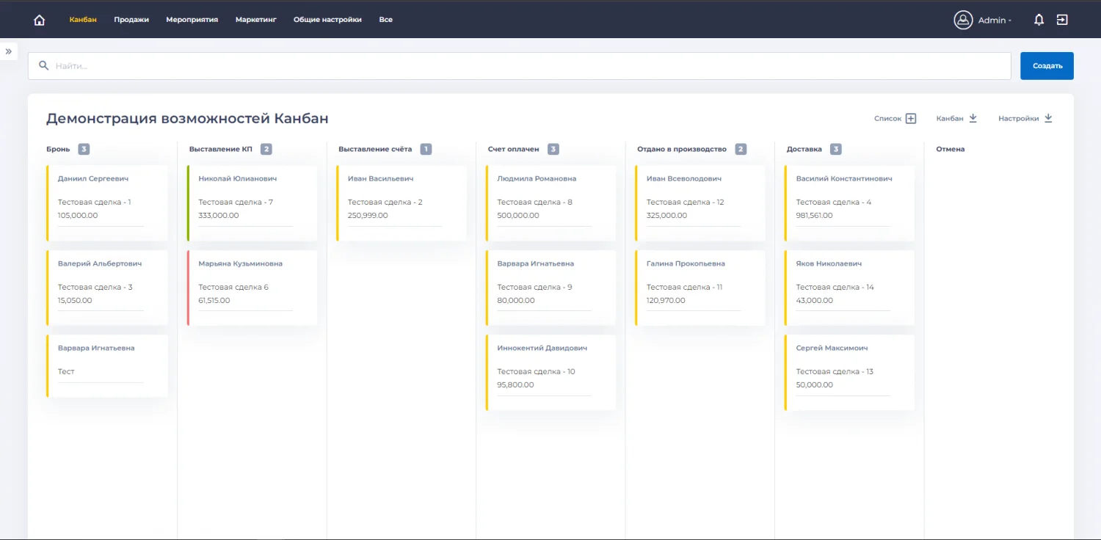Open the Все menu item
Image resolution: width=1101 pixels, height=540 pixels.
coord(385,20)
